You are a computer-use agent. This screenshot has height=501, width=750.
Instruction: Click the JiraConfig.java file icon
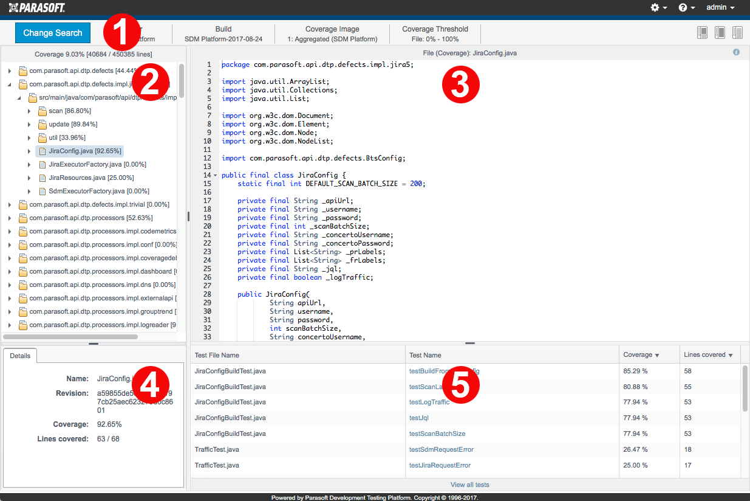coord(43,151)
